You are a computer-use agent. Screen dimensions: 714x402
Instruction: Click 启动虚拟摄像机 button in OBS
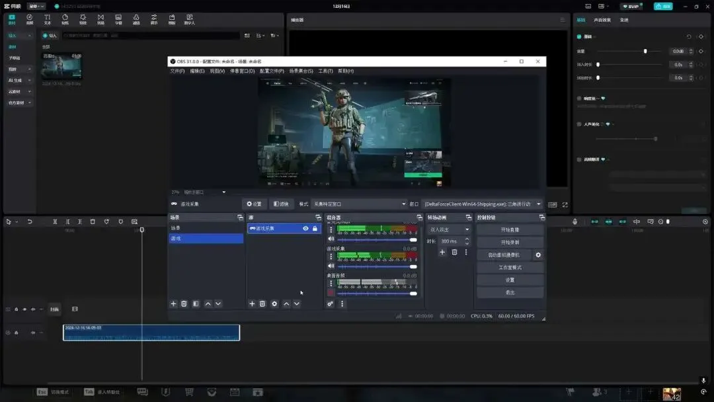coord(504,255)
